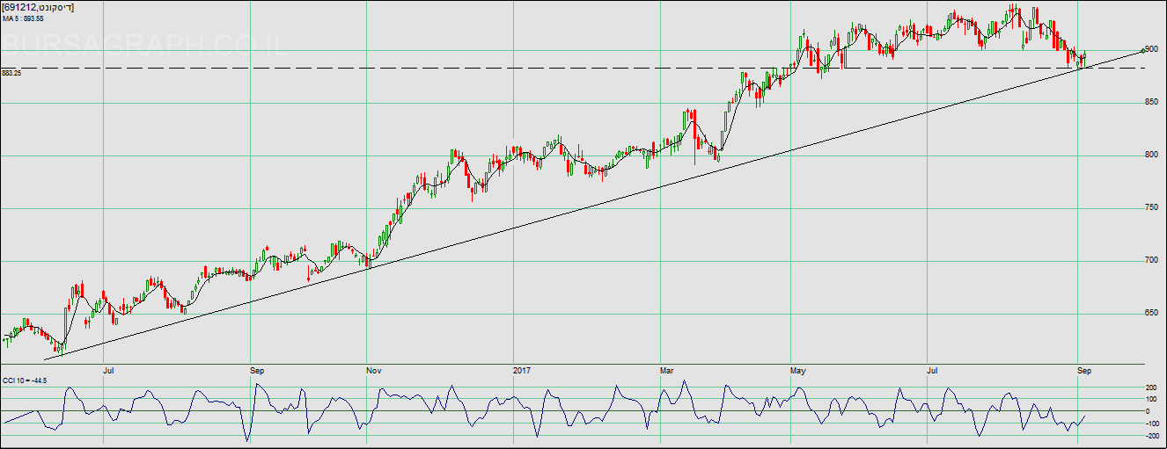1167x449 pixels.
Task: Click the May date marker on time axis
Action: tap(799, 371)
